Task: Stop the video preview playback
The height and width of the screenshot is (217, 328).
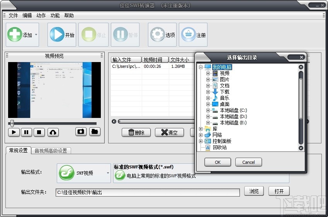Action: [39, 132]
